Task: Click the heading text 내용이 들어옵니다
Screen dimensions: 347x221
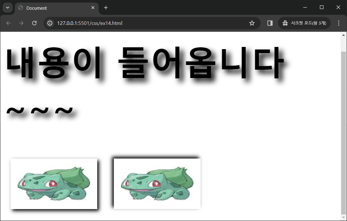Action: point(145,63)
